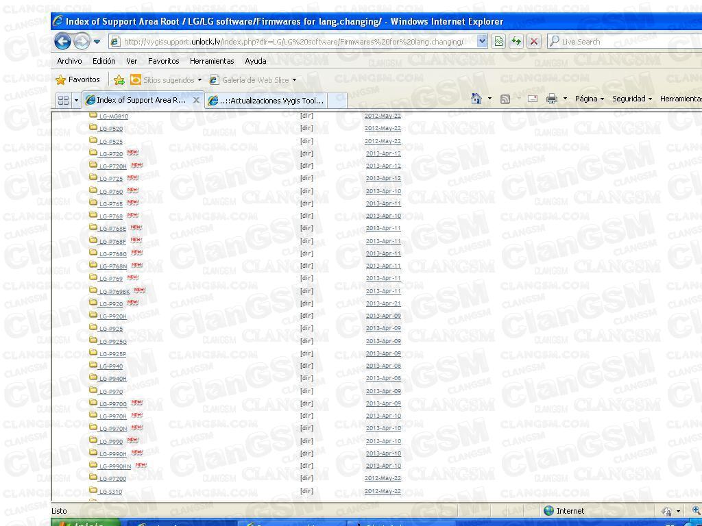Click the folder icon beside LG-P768E

point(93,227)
